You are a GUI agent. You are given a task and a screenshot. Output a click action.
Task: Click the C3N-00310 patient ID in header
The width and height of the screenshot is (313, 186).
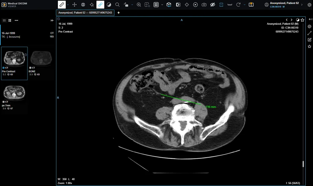pyautogui.click(x=275, y=7)
